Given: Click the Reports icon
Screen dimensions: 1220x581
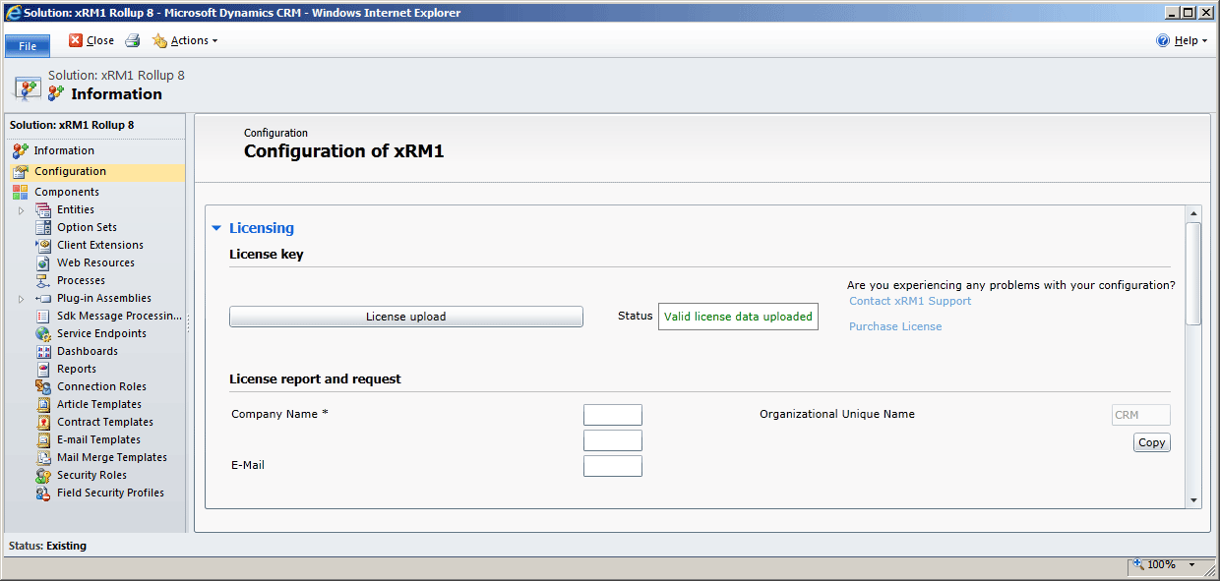Looking at the screenshot, I should (43, 369).
